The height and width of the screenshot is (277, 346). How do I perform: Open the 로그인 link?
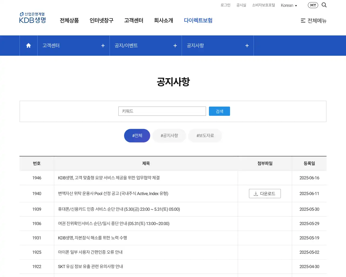point(225,5)
